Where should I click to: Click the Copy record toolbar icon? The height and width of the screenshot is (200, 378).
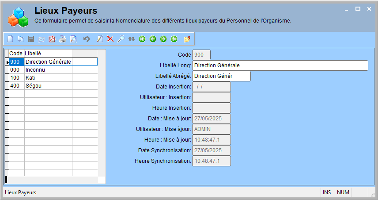click(20, 39)
